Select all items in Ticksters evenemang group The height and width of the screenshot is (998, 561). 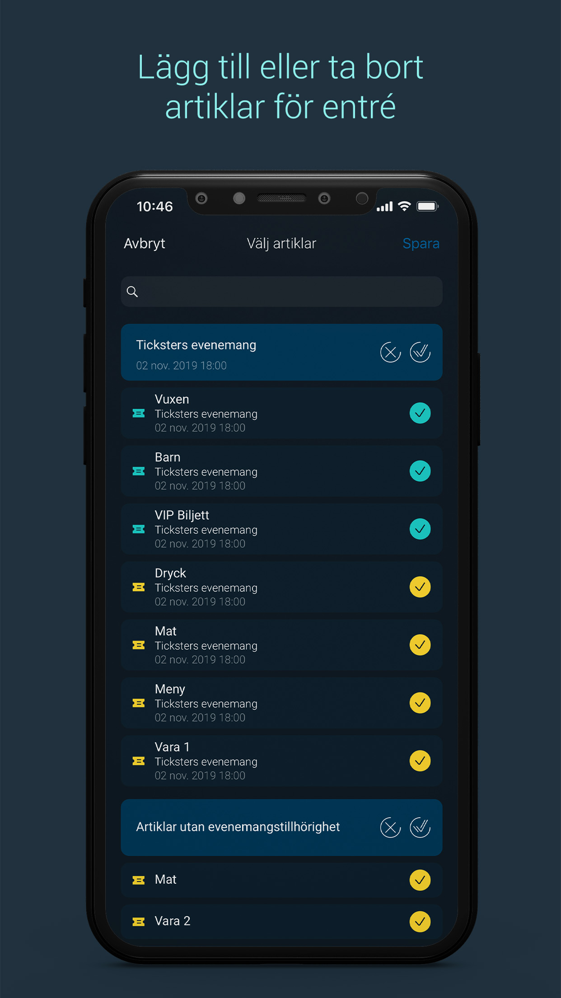pyautogui.click(x=420, y=353)
